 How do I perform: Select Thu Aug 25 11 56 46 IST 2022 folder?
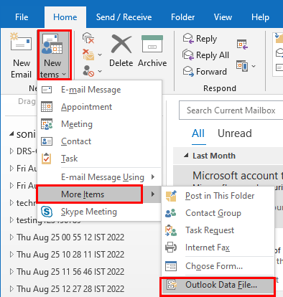tap(70, 272)
